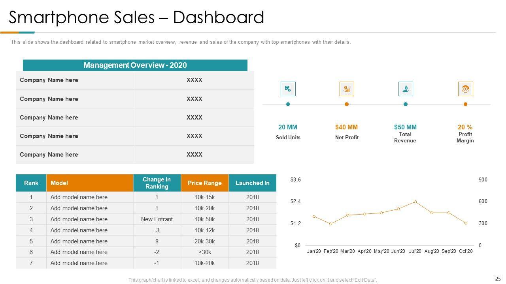Click the Launched In column header
Screen dimensions: 506x284
(x=252, y=183)
